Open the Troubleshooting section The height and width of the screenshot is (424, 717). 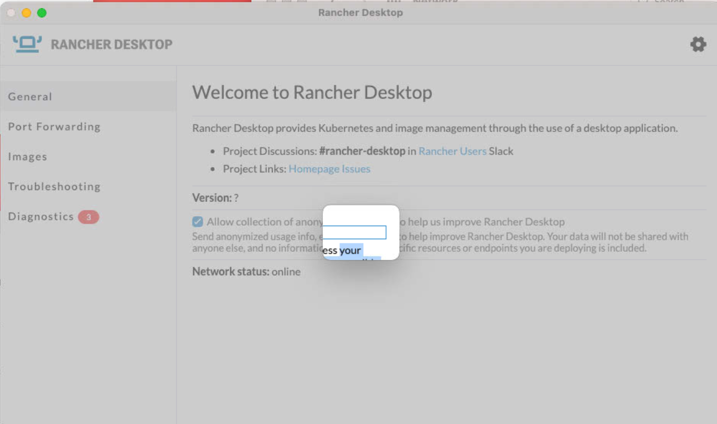[x=54, y=186]
